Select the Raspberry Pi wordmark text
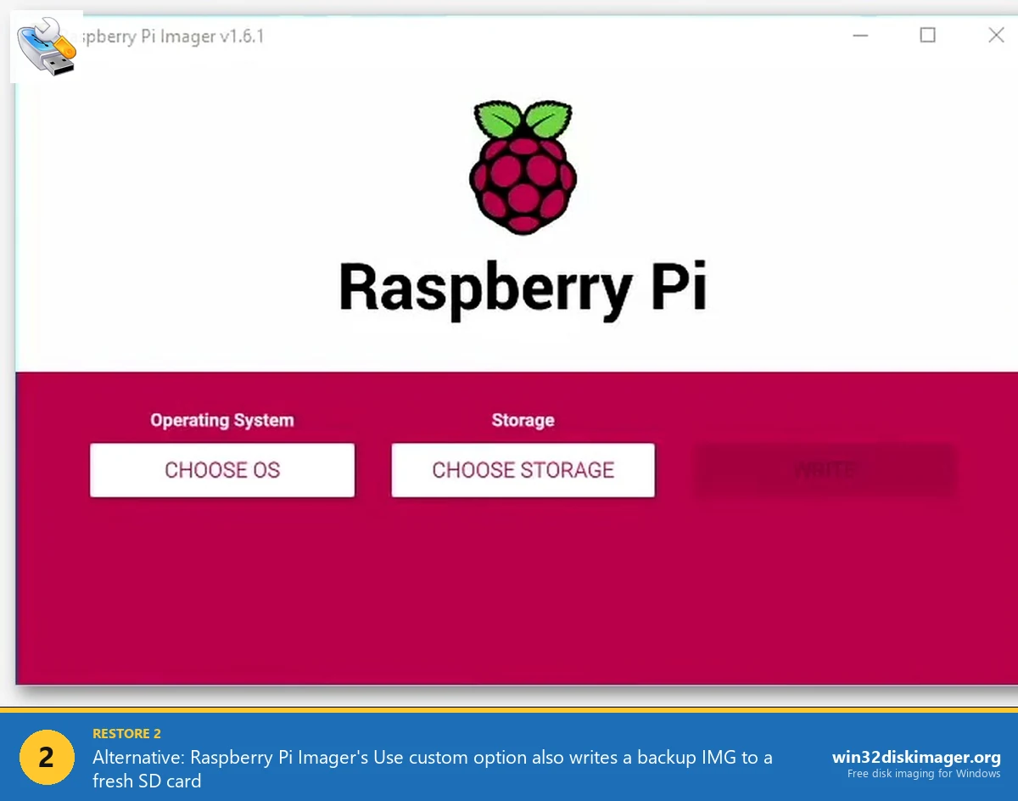 pos(522,288)
